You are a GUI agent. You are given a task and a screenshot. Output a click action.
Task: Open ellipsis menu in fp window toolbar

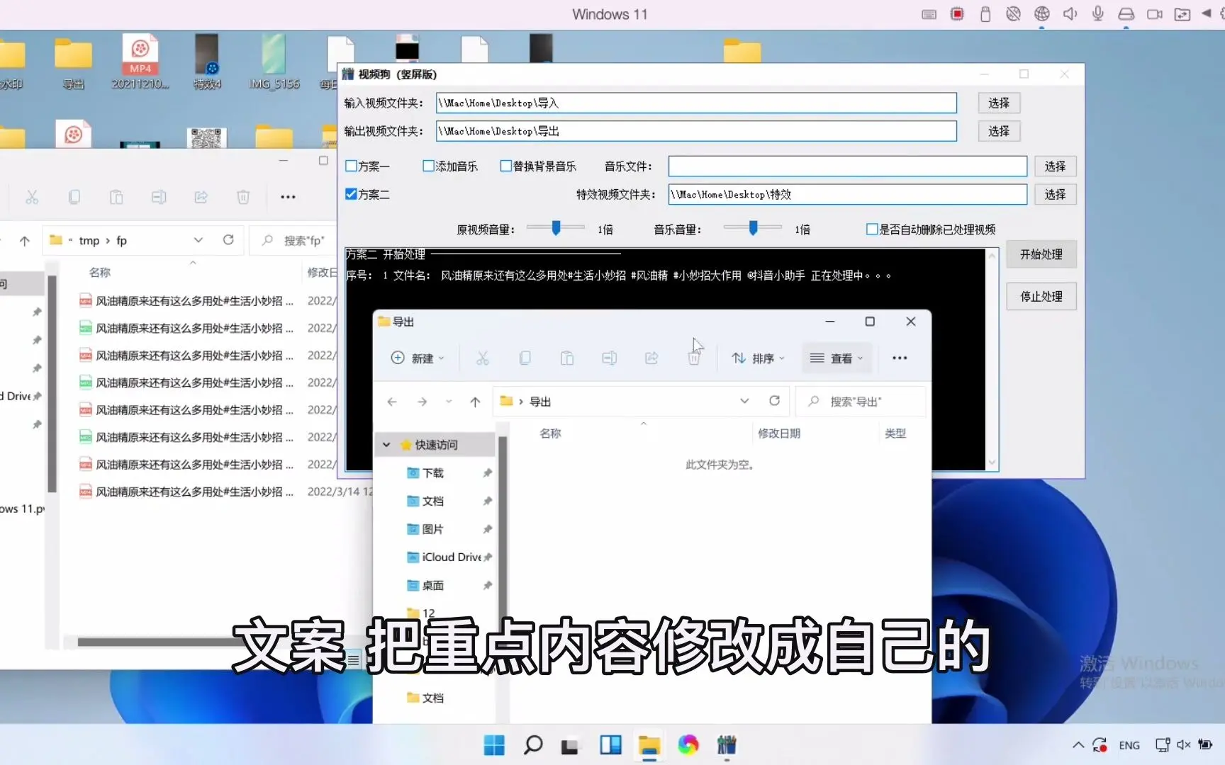click(288, 197)
